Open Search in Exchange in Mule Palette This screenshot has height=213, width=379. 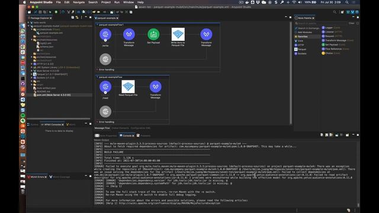coord(307,28)
